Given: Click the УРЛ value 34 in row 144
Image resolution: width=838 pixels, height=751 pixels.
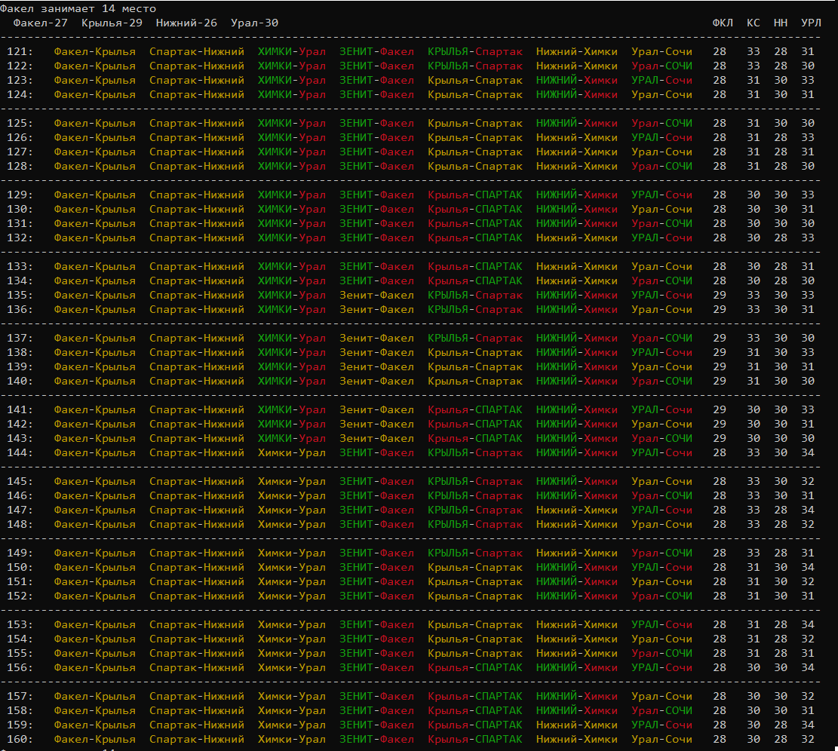Looking at the screenshot, I should (808, 453).
